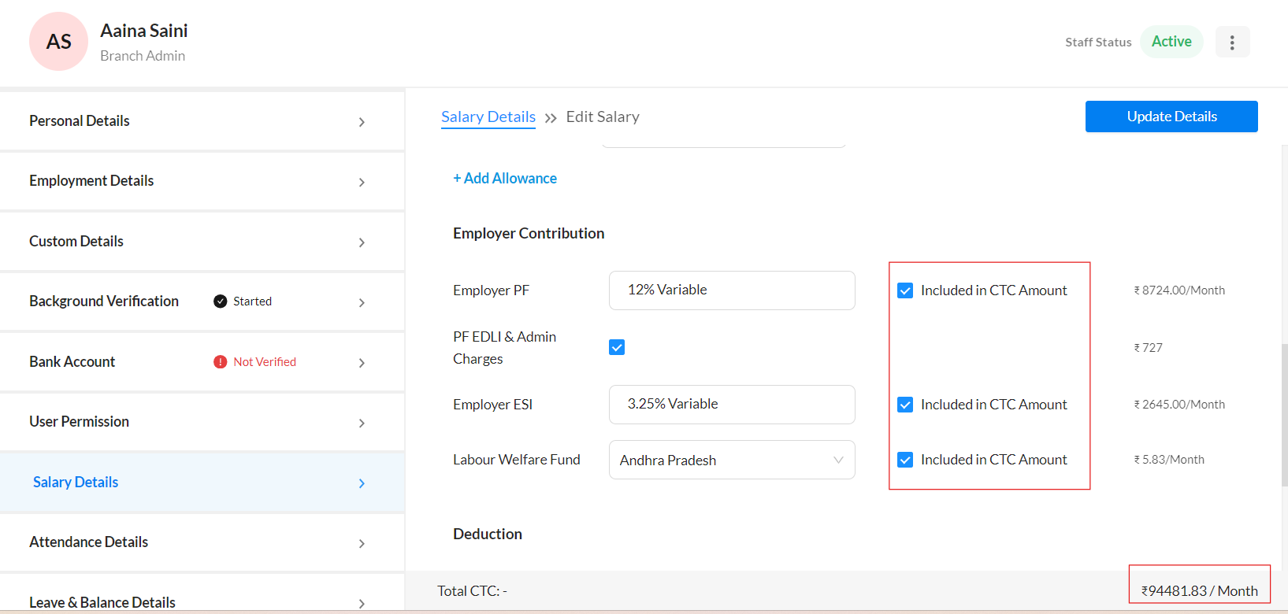This screenshot has width=1288, height=614.
Task: Click the Employer ESI label
Action: (492, 405)
